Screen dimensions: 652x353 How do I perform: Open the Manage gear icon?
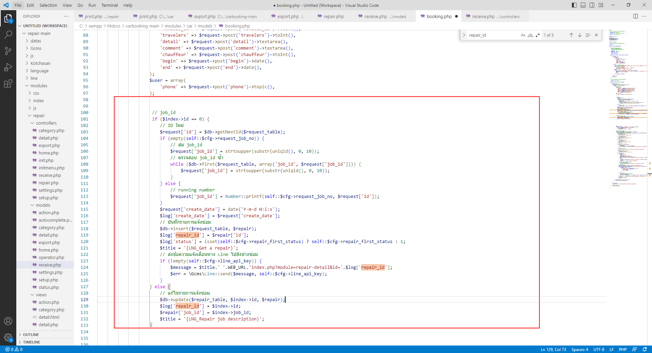pyautogui.click(x=8, y=337)
